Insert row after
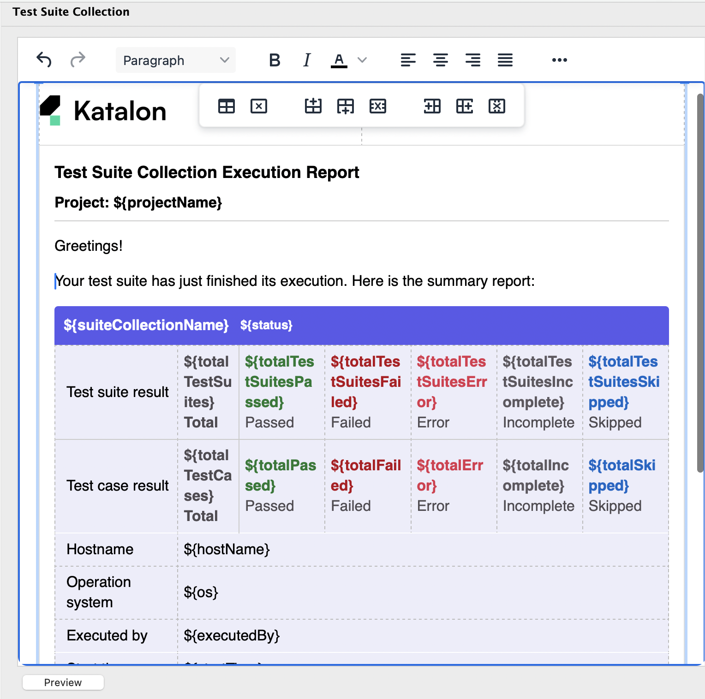Image resolution: width=705 pixels, height=699 pixels. coord(346,106)
